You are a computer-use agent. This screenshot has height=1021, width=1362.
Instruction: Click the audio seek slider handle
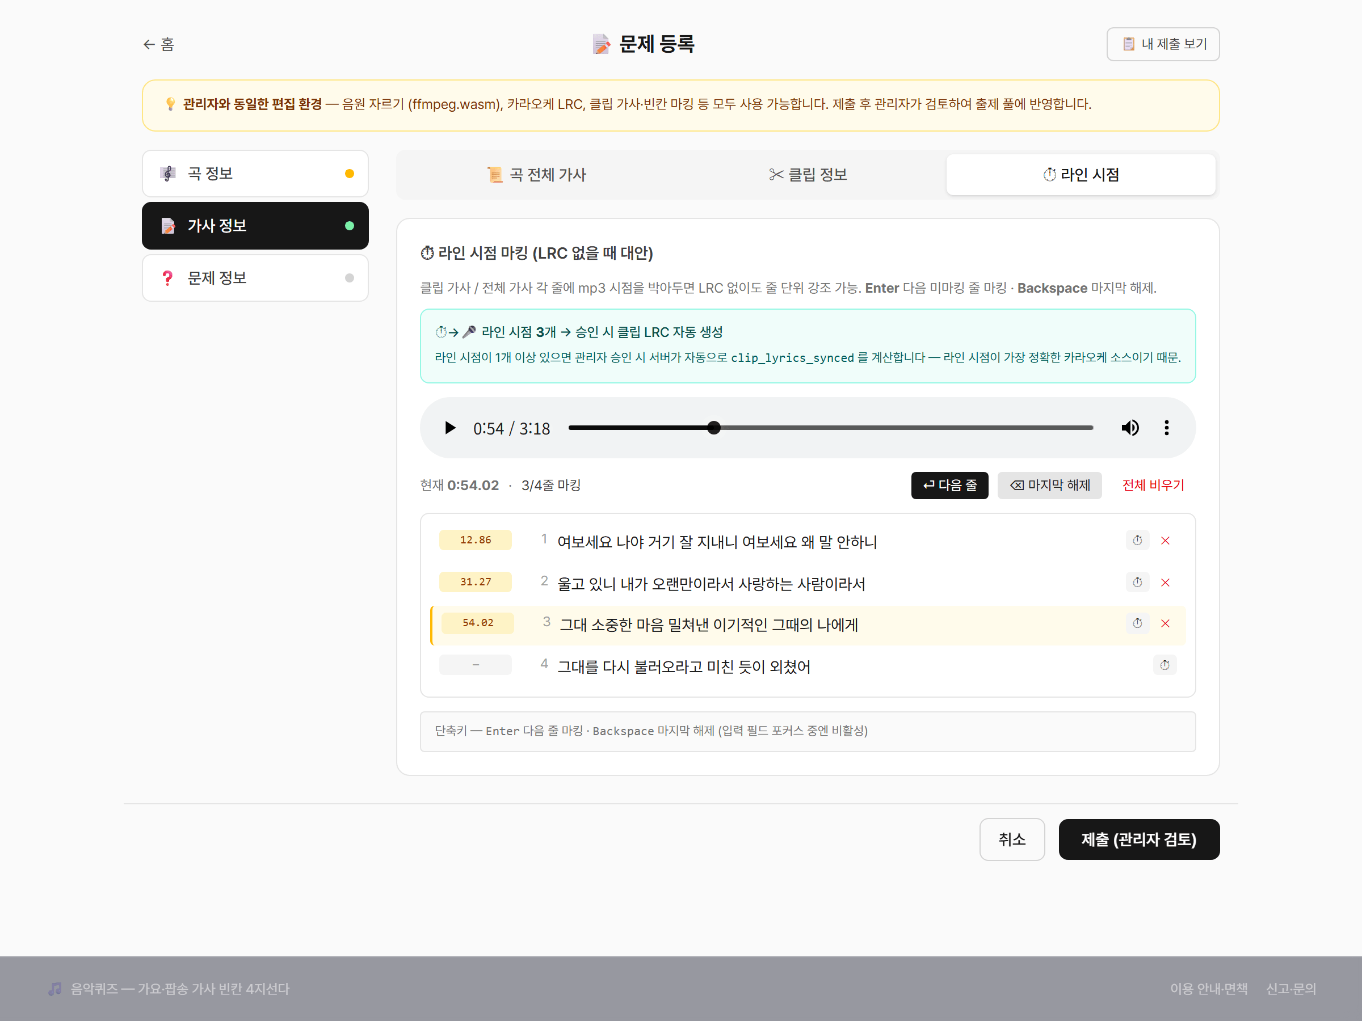click(714, 428)
